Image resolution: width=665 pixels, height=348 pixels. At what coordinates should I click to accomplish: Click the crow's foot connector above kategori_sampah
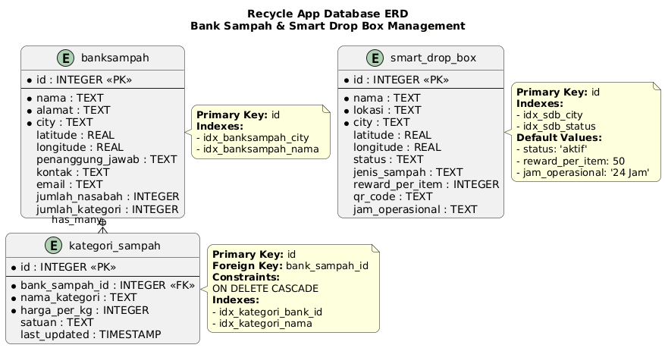[x=102, y=227]
